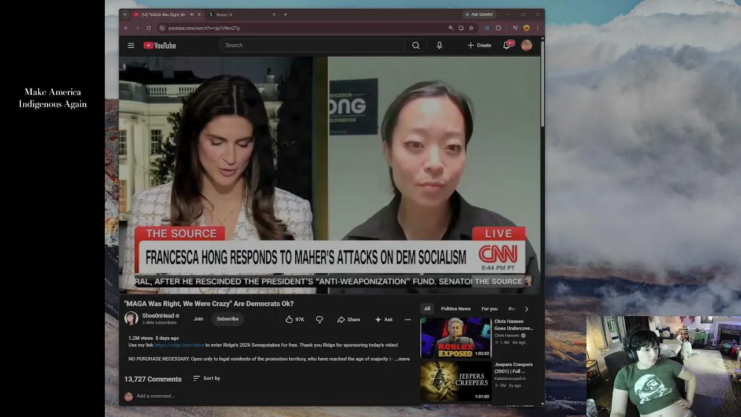Show more filter chips with right chevron
This screenshot has width=741, height=417.
(x=526, y=309)
